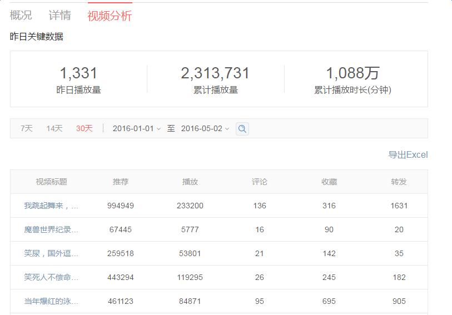Click the 昨日关键数据 heading
The width and height of the screenshot is (452, 315).
36,37
